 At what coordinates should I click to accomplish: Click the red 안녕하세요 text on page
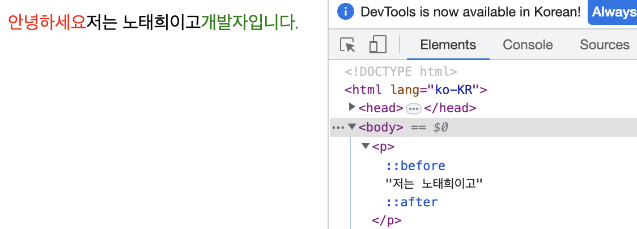(47, 22)
